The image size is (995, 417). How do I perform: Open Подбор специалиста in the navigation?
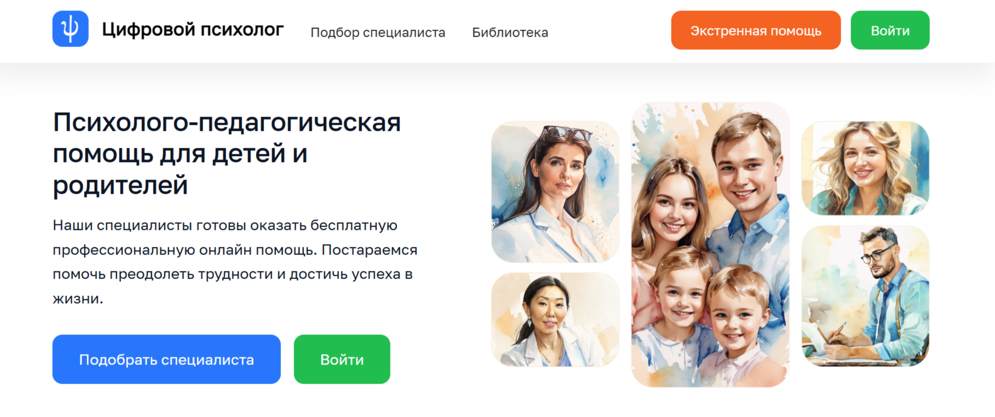(x=378, y=32)
